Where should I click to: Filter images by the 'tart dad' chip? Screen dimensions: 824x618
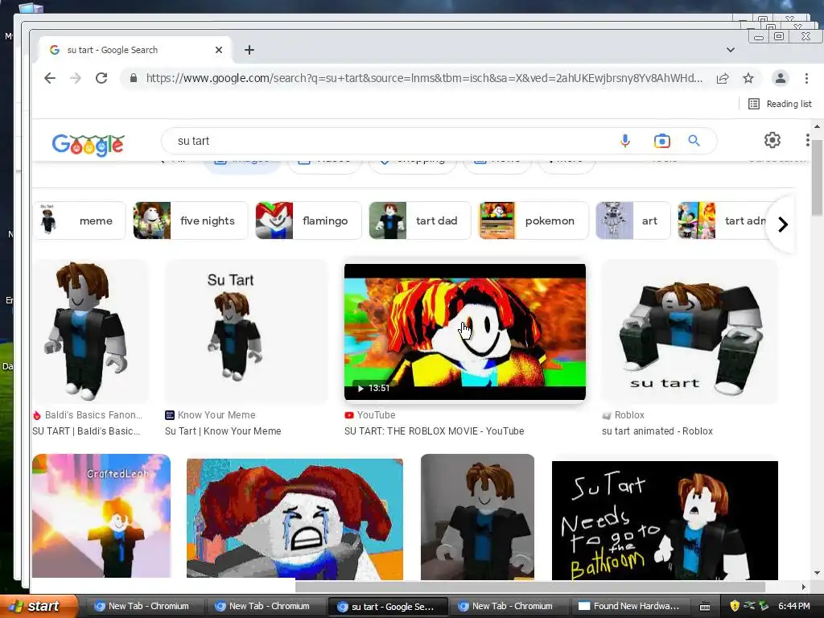point(420,220)
